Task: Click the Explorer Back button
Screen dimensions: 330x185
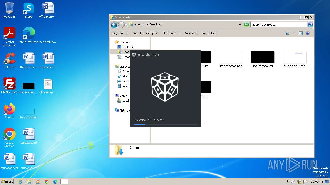Action: pos(114,25)
